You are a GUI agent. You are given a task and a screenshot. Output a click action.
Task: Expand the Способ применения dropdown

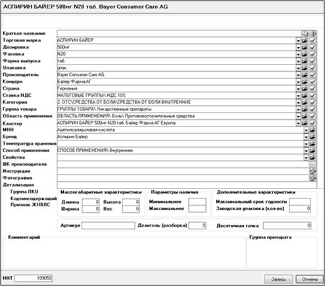(306, 151)
